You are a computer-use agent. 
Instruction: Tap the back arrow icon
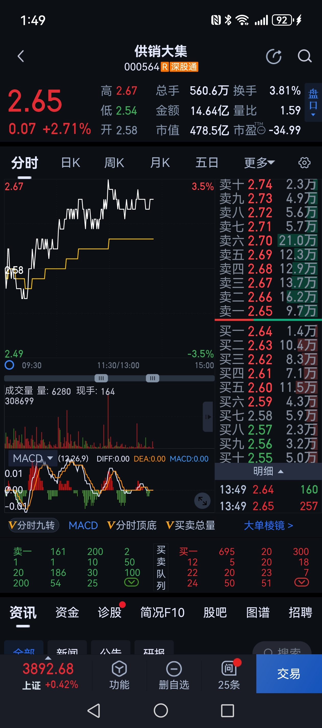click(x=21, y=56)
